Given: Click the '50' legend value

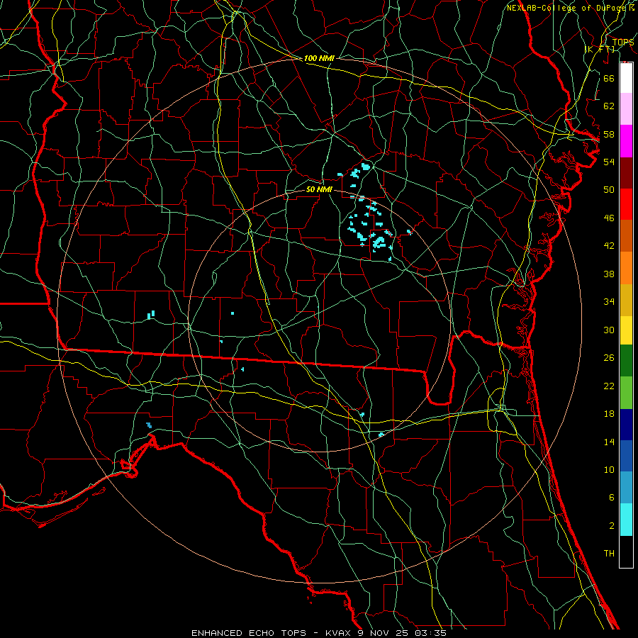Looking at the screenshot, I should pyautogui.click(x=609, y=190).
